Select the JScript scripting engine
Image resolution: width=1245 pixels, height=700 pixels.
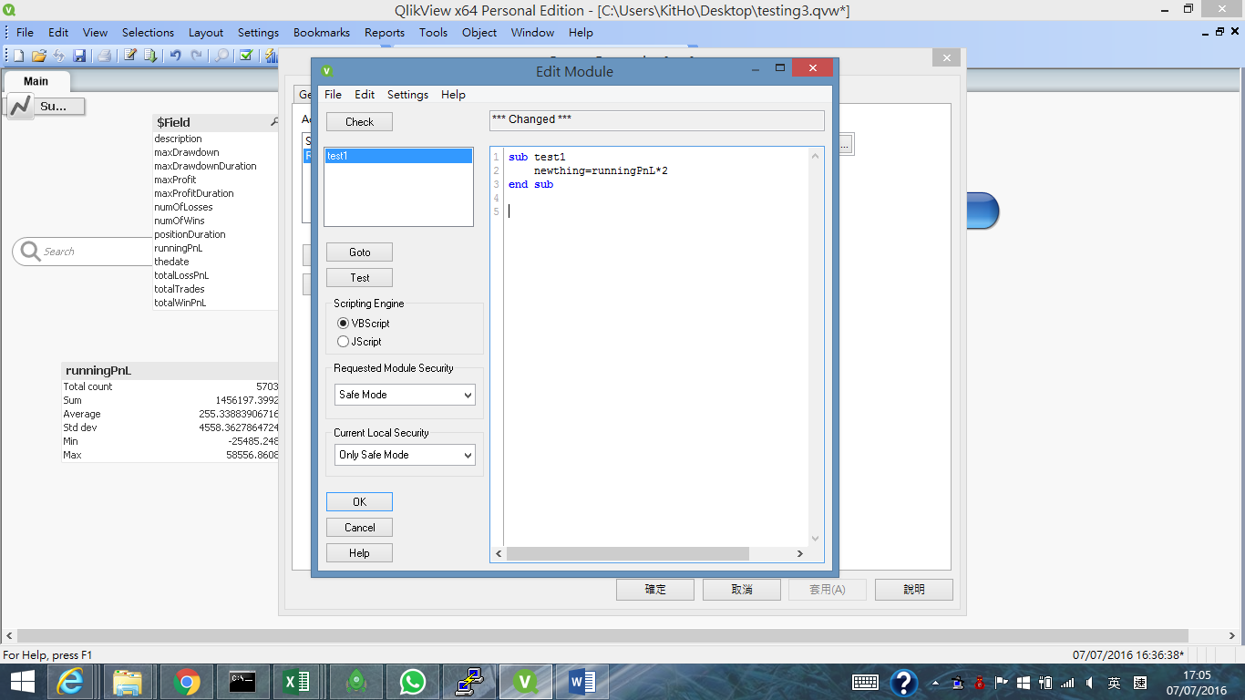click(x=344, y=342)
